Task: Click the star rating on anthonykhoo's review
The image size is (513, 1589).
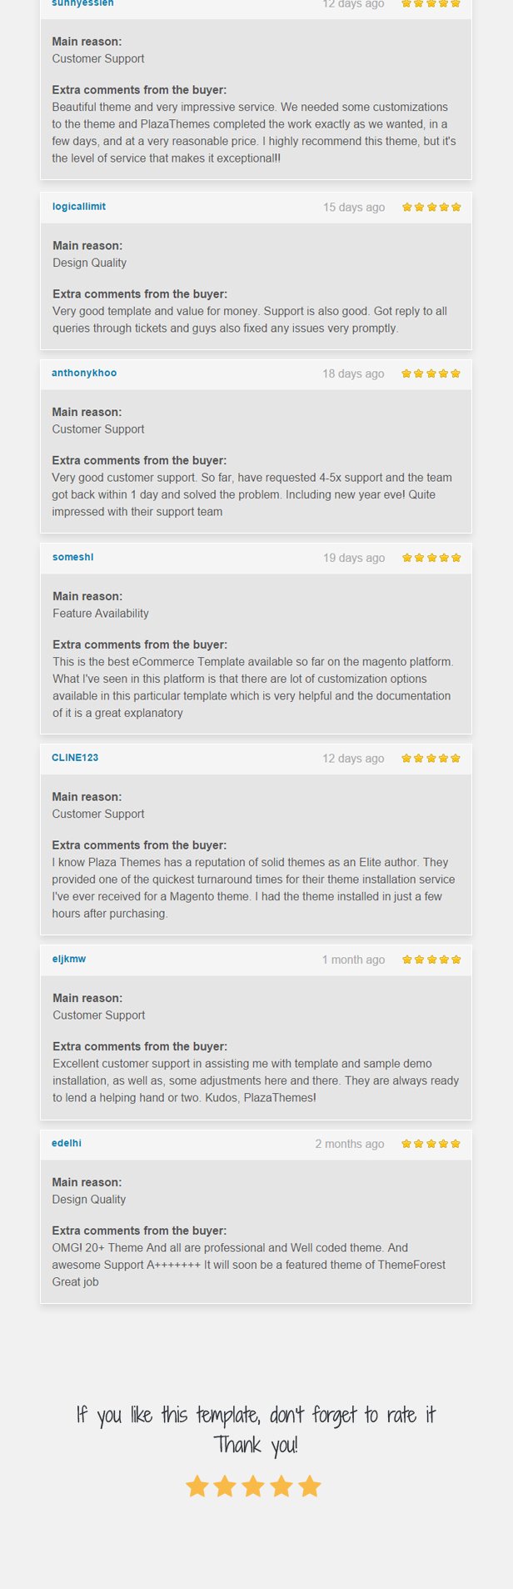Action: point(431,373)
